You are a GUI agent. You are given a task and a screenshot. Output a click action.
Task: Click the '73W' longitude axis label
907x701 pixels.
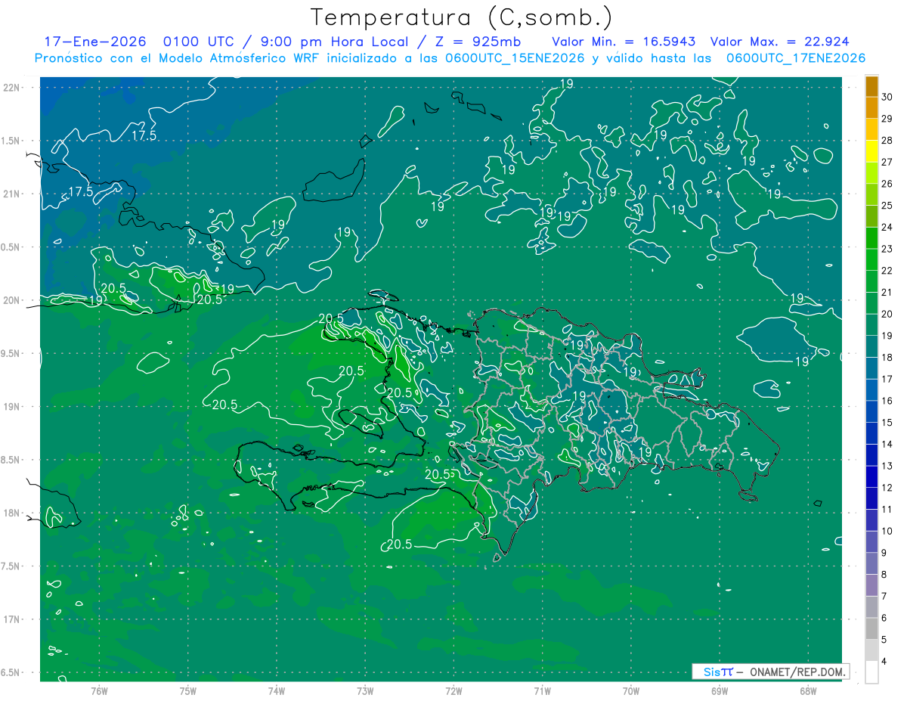(365, 690)
